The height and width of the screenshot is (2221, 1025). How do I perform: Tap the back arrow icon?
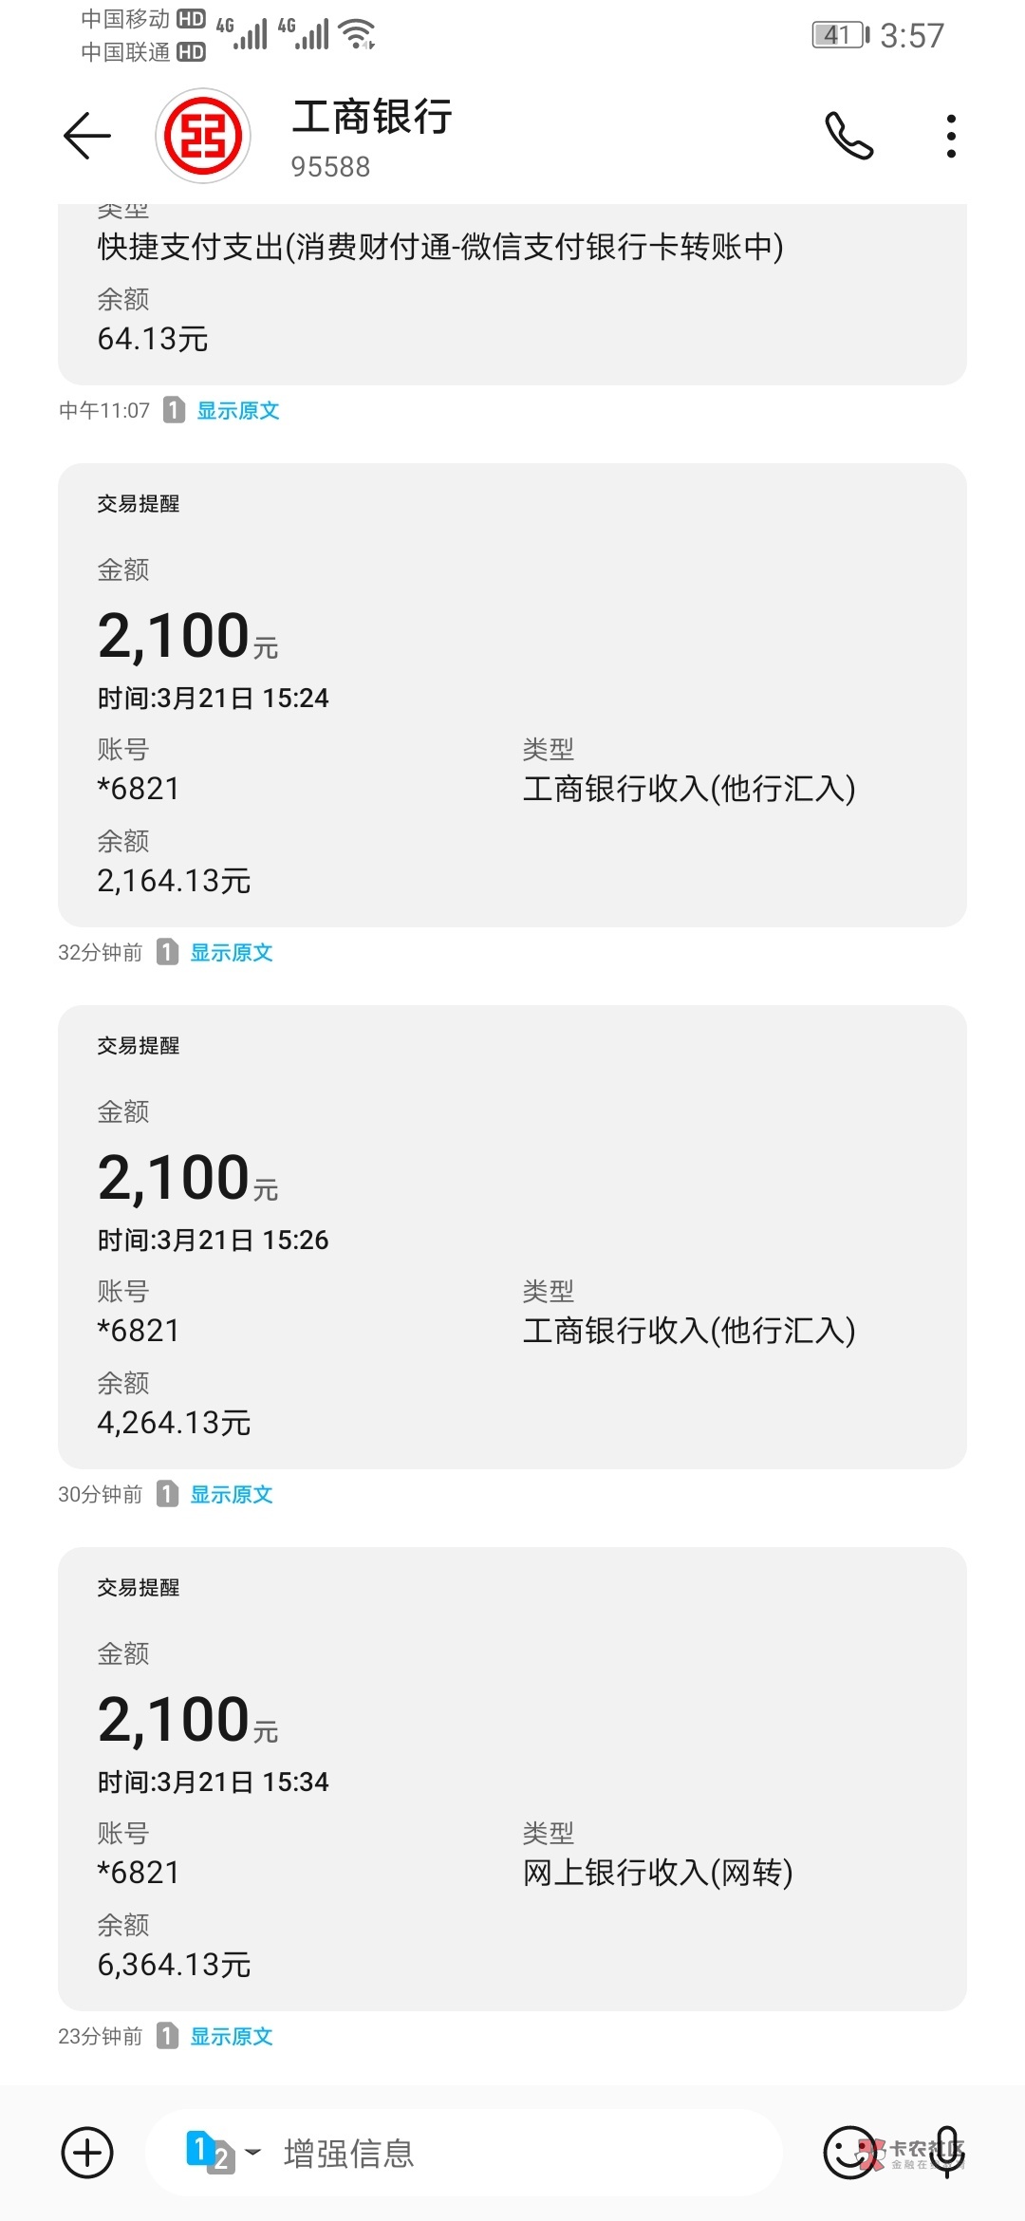tap(87, 136)
